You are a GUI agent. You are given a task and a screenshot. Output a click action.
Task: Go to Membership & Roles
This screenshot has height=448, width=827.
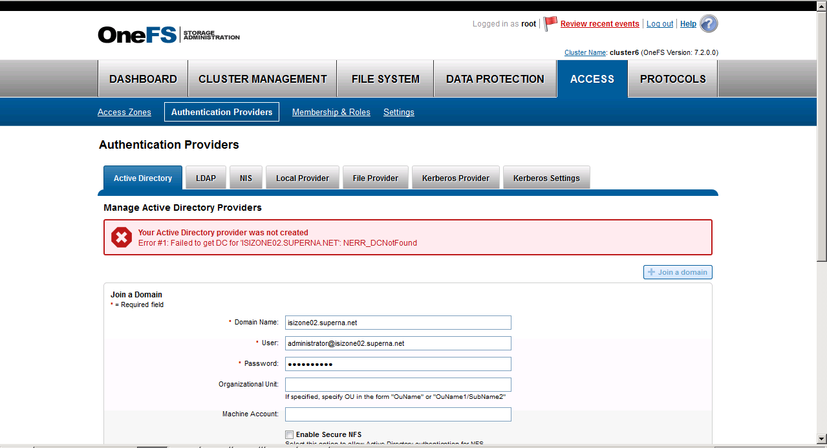331,112
